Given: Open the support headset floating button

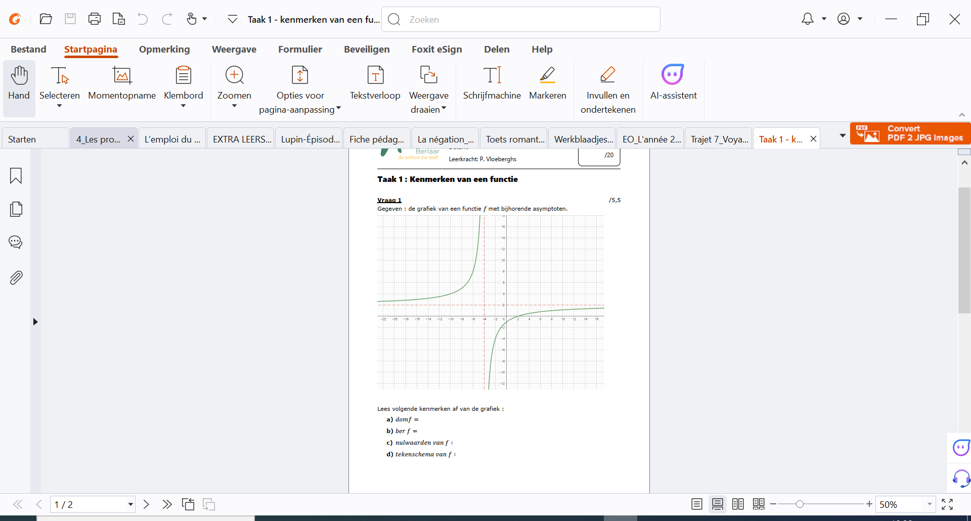Looking at the screenshot, I should tap(960, 478).
